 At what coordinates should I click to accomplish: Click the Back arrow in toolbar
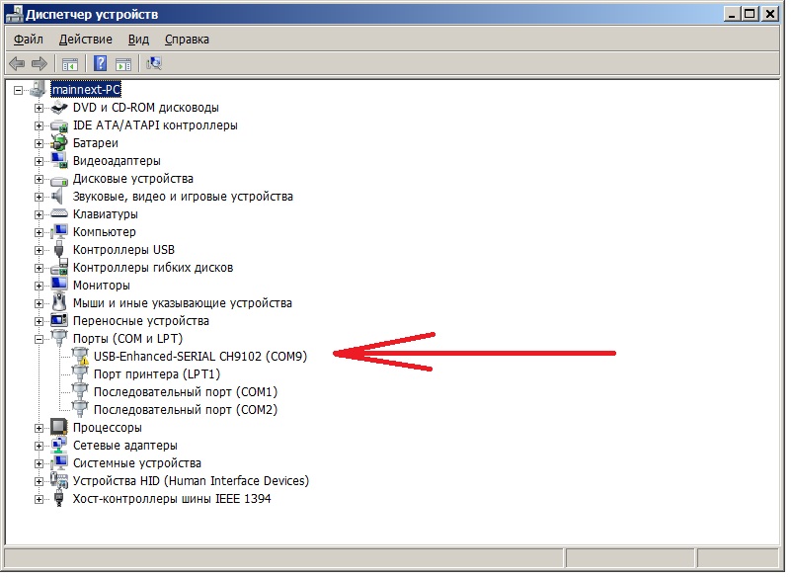(x=17, y=63)
